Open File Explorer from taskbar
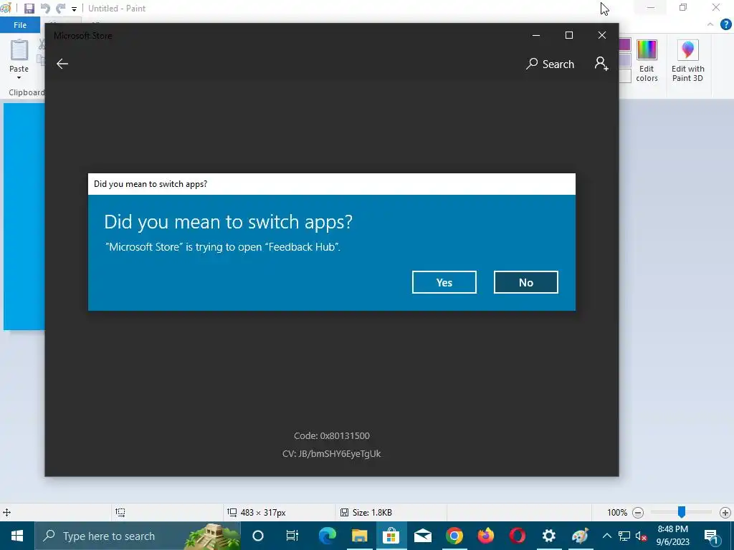This screenshot has height=550, width=734. pyautogui.click(x=359, y=536)
